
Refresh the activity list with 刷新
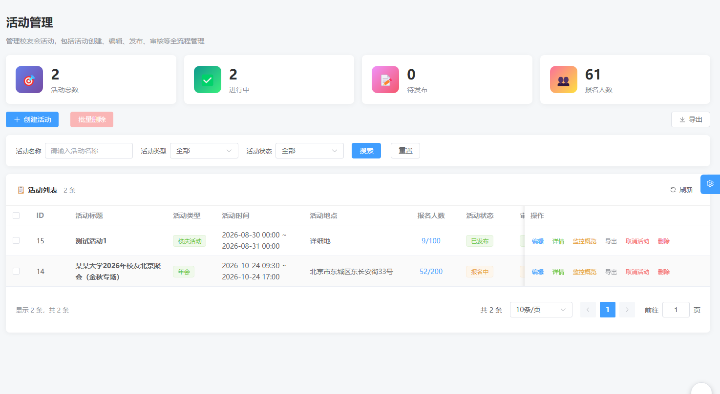pyautogui.click(x=681, y=190)
